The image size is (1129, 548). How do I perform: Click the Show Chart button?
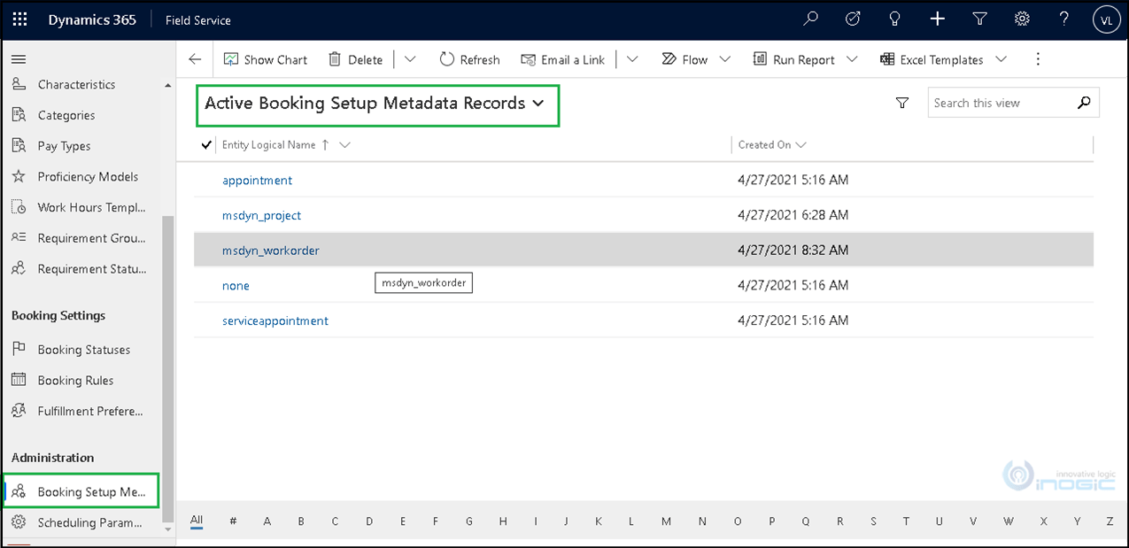(x=266, y=59)
